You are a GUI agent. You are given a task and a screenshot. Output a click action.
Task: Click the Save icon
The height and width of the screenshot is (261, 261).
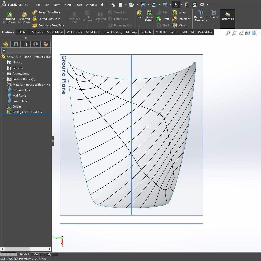point(143,5)
